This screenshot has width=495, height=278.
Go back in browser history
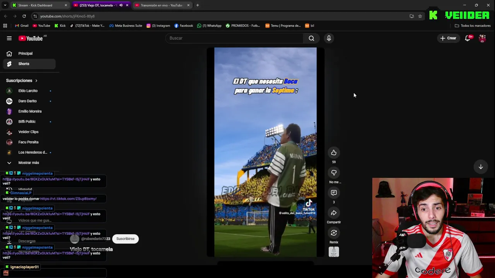(x=5, y=16)
